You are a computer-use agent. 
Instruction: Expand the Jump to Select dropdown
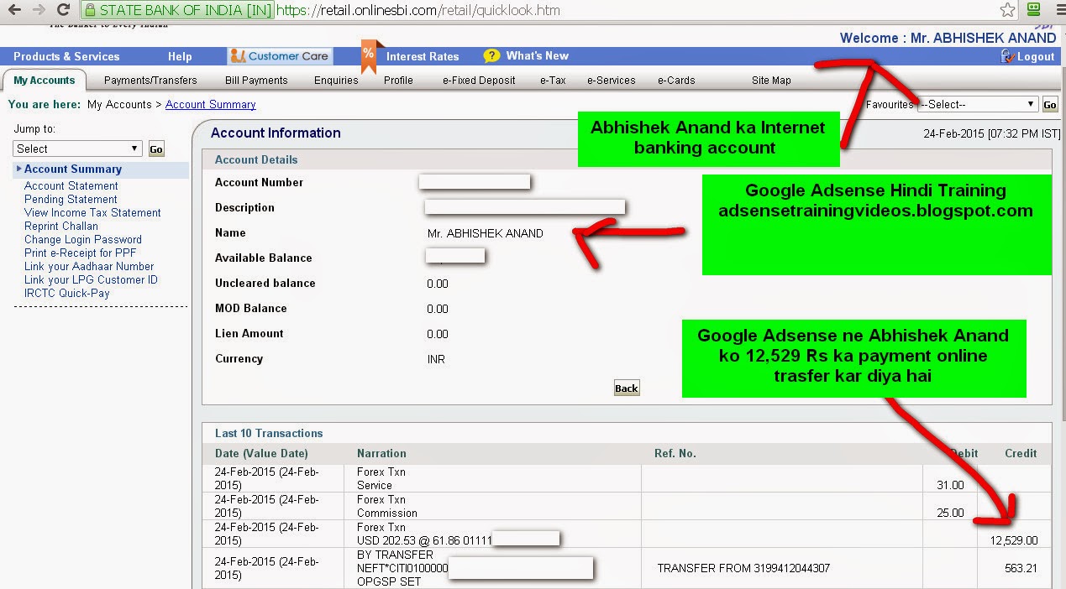pos(77,149)
